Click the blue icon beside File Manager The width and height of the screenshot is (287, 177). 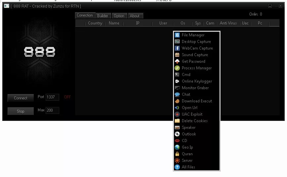(x=177, y=35)
